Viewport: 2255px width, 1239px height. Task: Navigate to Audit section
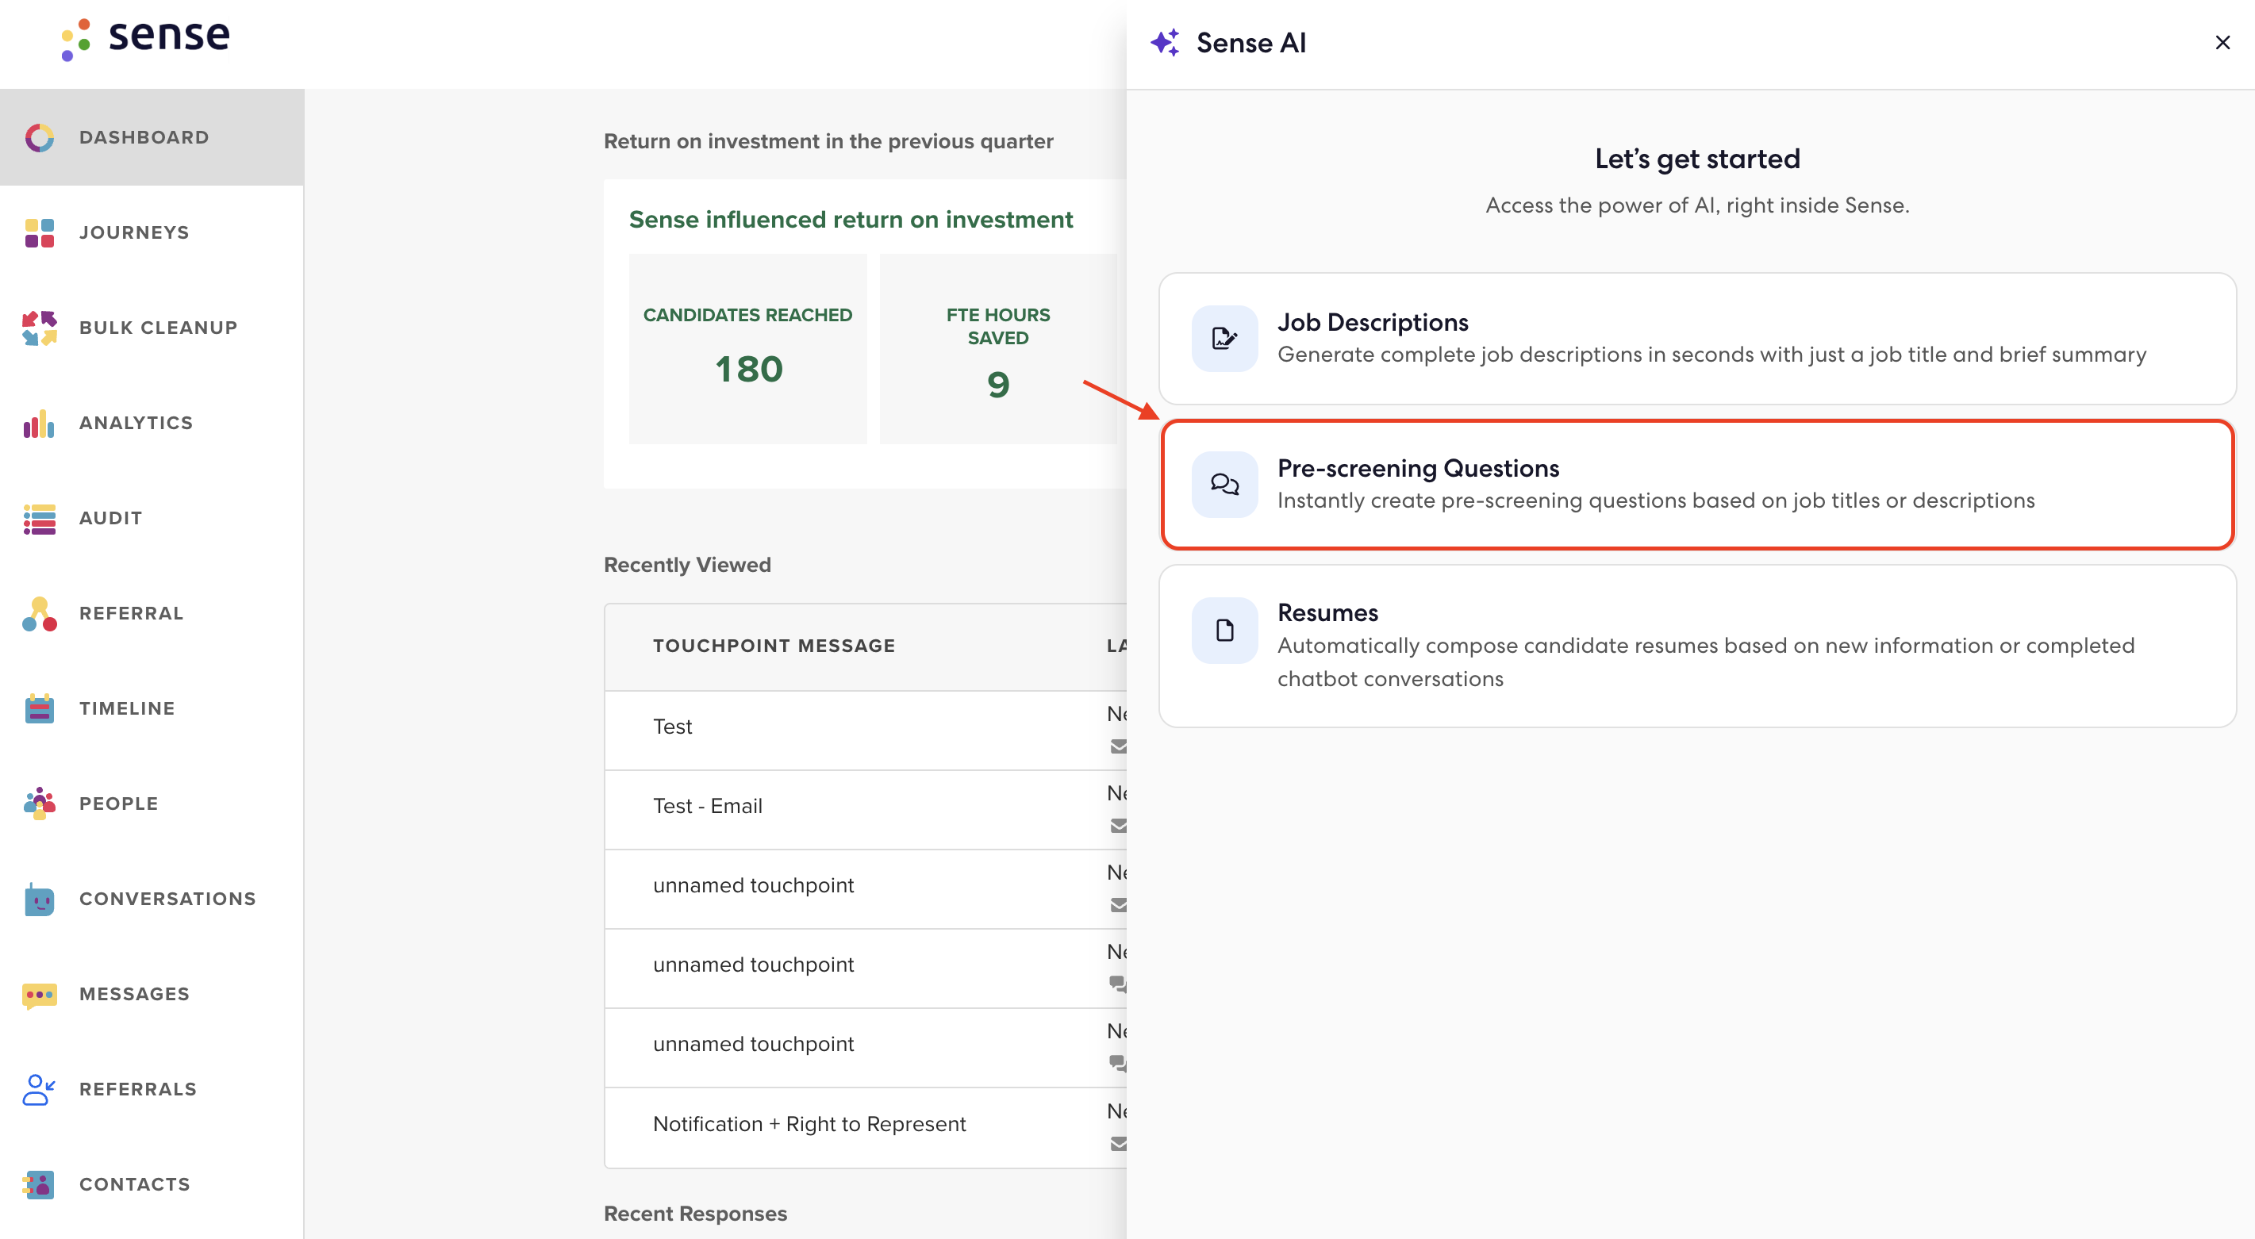pos(152,519)
